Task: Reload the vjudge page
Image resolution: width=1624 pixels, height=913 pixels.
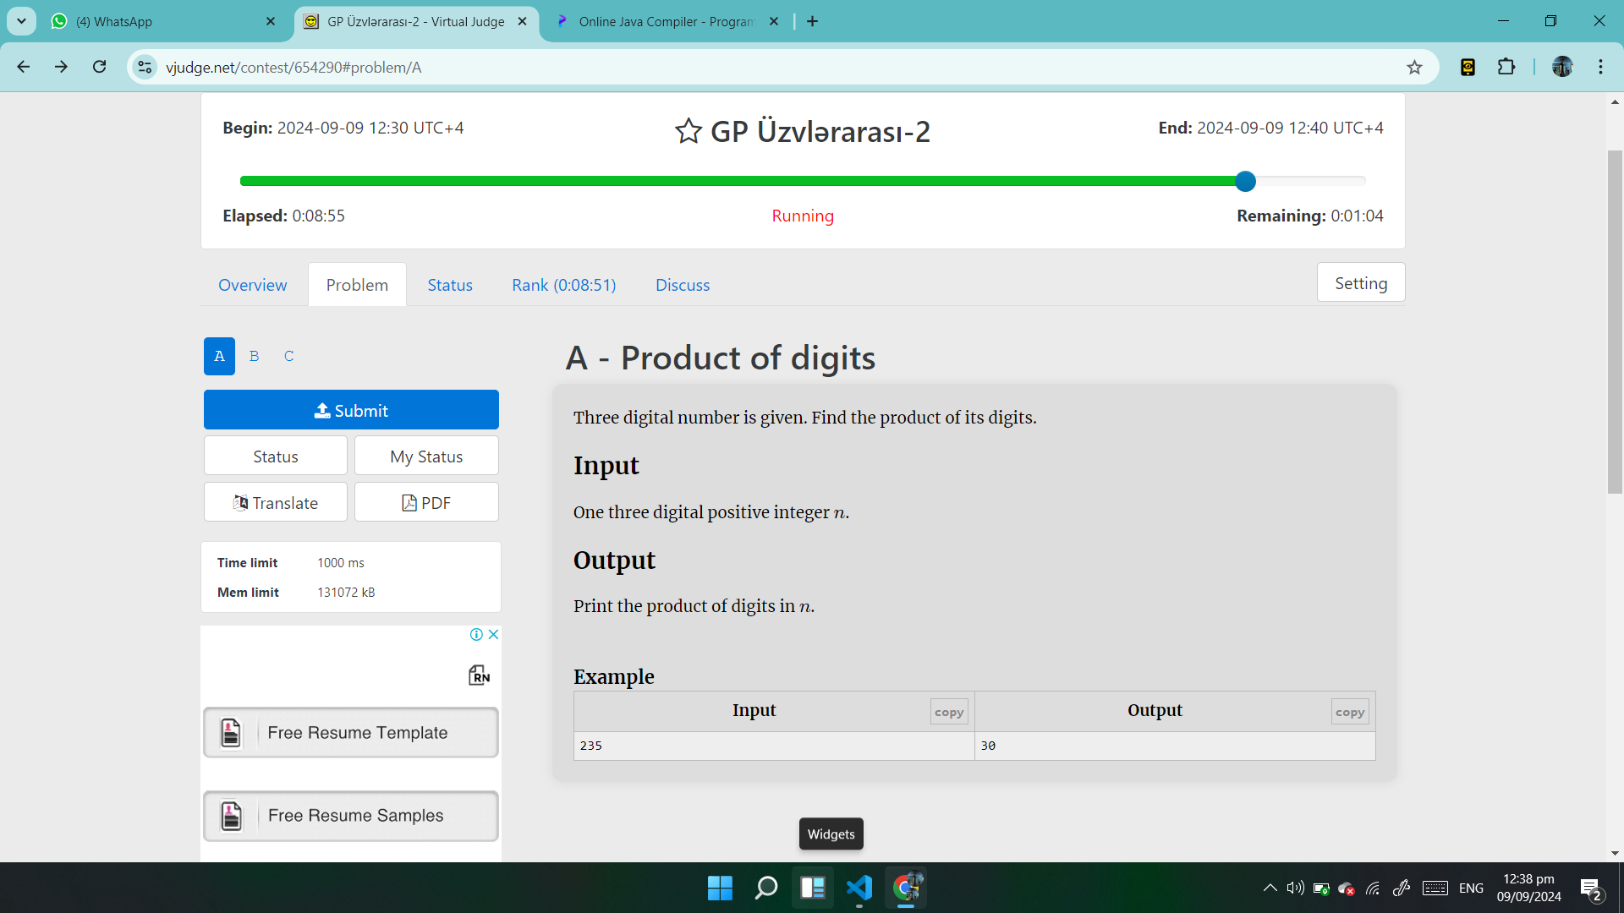Action: coord(100,67)
